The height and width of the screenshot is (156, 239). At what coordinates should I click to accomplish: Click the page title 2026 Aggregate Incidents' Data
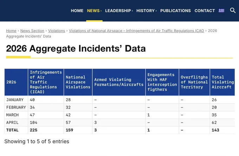(76, 49)
